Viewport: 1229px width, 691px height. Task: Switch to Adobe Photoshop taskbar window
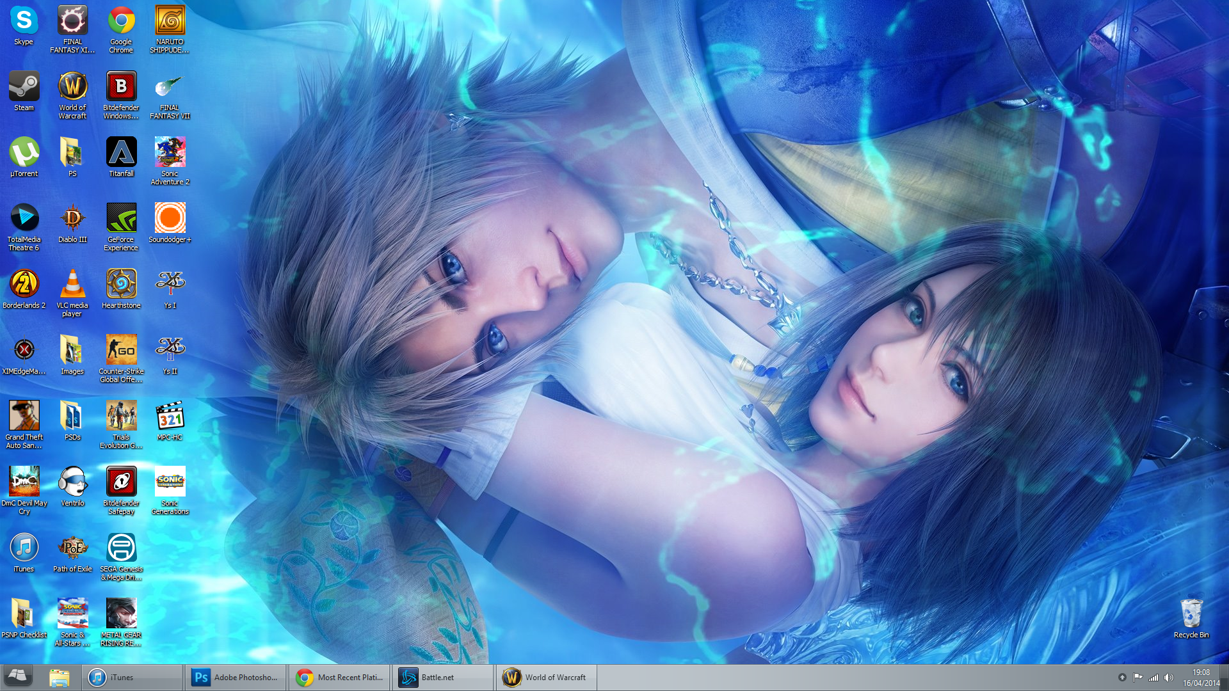point(236,678)
